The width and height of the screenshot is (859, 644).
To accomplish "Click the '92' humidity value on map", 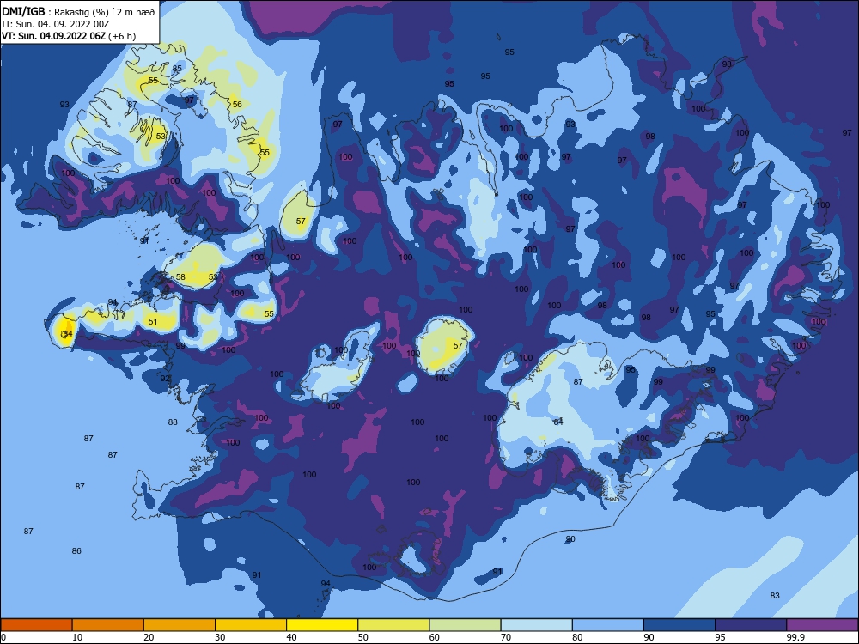I will tap(165, 379).
